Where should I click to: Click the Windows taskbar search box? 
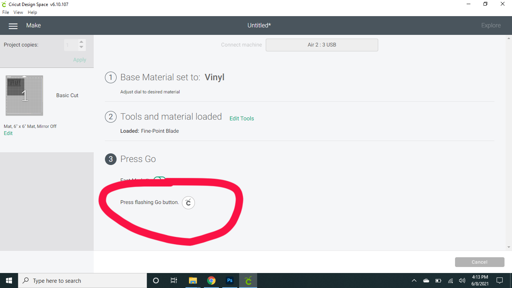82,280
